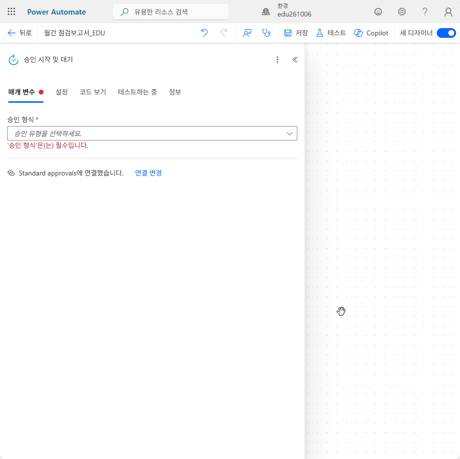Open the account profile icon
460x459 pixels.
tap(448, 12)
